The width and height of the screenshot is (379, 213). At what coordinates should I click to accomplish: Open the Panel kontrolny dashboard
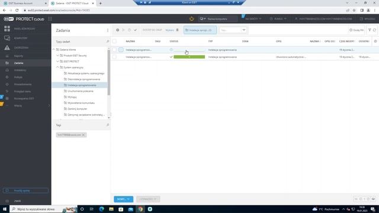tap(25, 29)
